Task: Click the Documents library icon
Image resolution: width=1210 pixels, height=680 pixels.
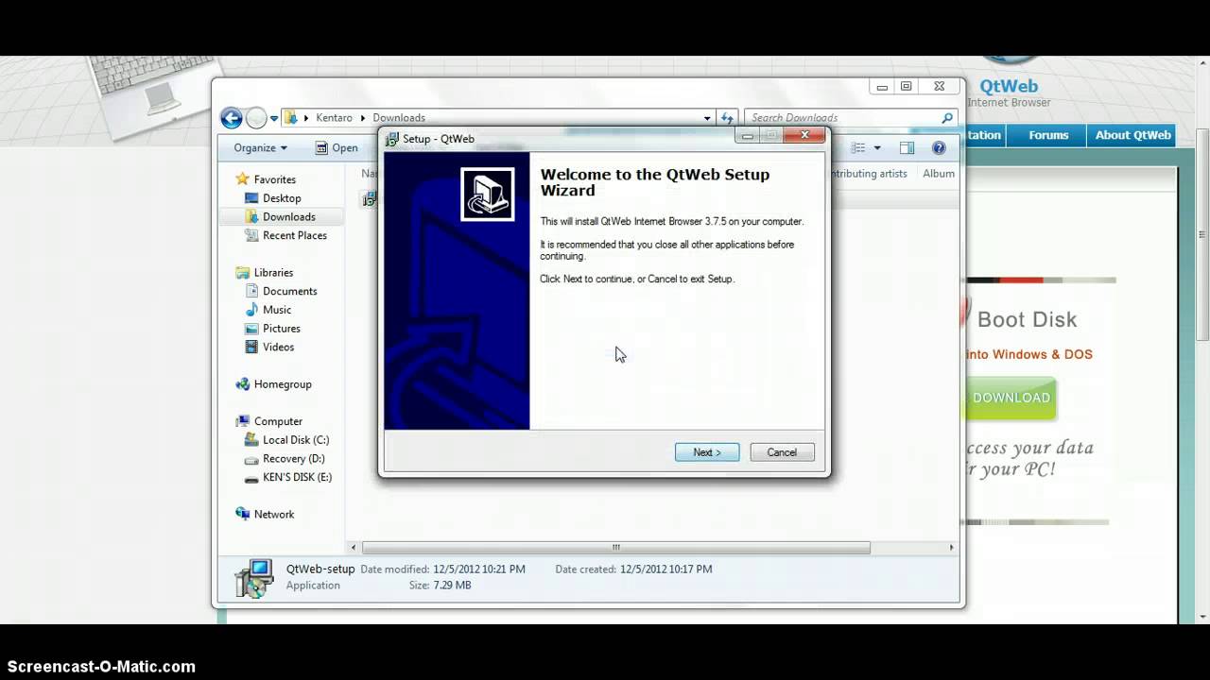Action: point(251,291)
